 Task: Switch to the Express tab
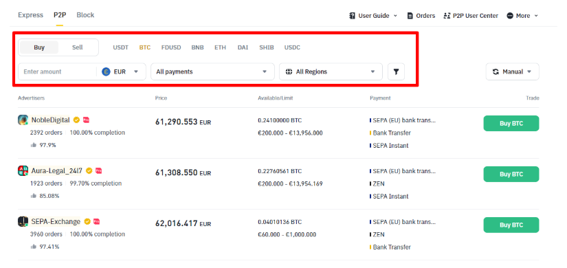(30, 15)
